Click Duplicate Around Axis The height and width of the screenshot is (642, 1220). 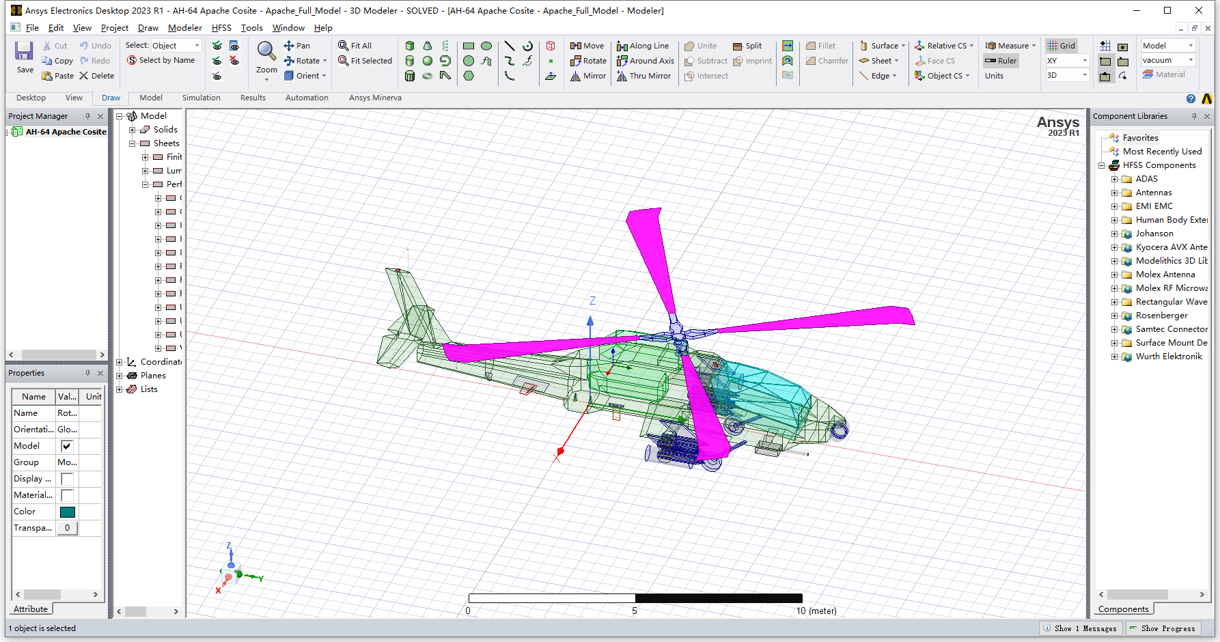coord(645,61)
